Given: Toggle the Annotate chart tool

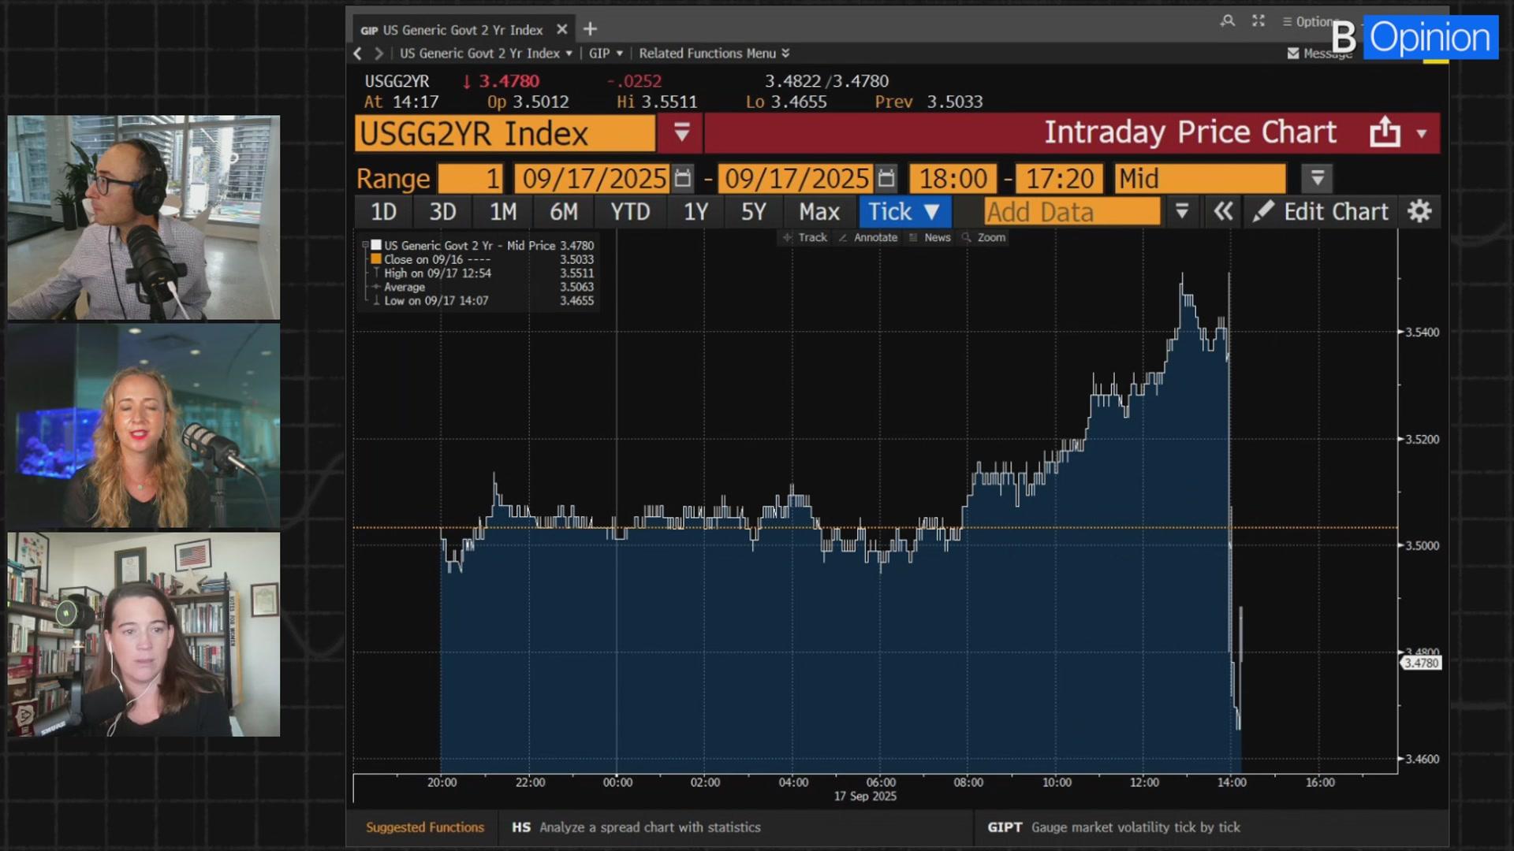Looking at the screenshot, I should pyautogui.click(x=868, y=237).
